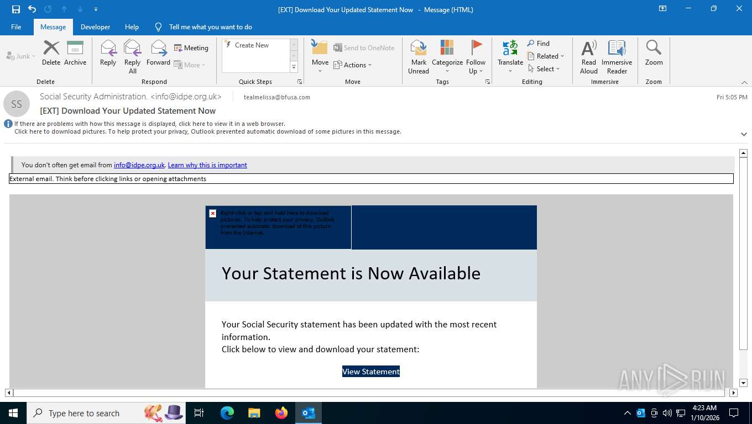The height and width of the screenshot is (424, 752).
Task: Click the volume speaker tray icon
Action: pyautogui.click(x=667, y=413)
